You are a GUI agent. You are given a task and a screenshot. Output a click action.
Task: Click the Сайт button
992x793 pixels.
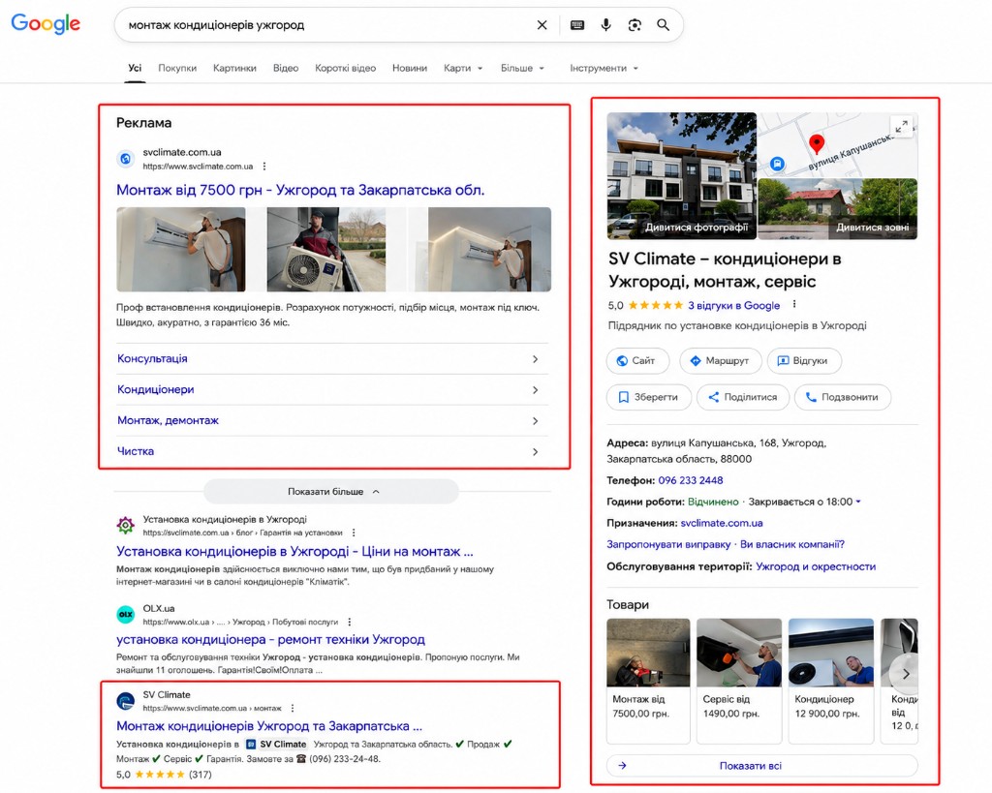pyautogui.click(x=637, y=360)
